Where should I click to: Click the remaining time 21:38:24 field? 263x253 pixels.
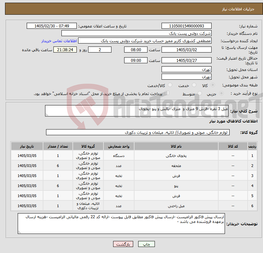coord(65,50)
